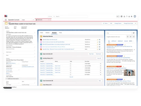Switch to the Feed tab
Viewport: 141px width, 106px height.
(41, 33)
